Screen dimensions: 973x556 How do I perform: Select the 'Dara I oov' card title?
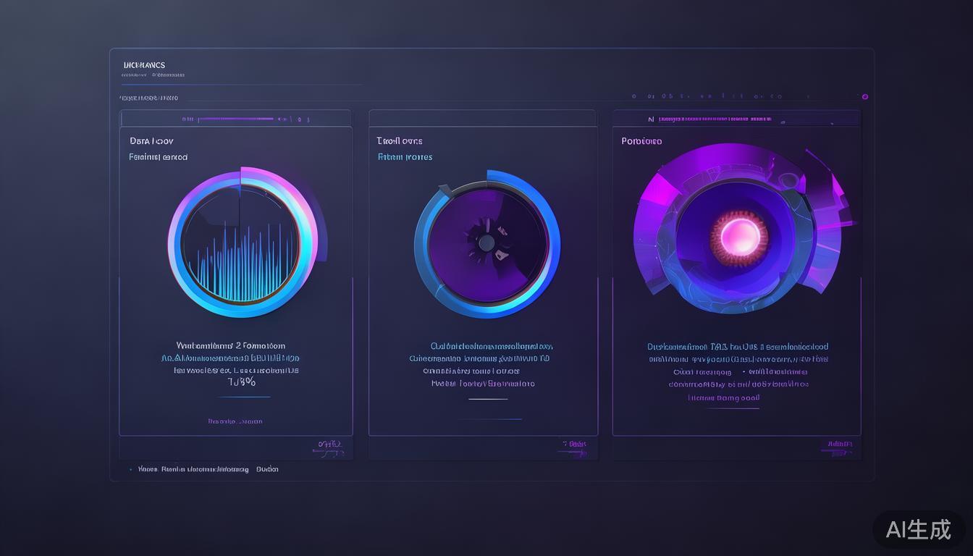coord(151,141)
